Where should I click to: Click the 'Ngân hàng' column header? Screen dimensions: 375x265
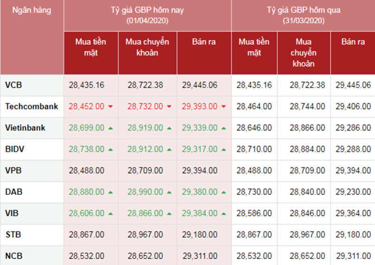tap(31, 10)
